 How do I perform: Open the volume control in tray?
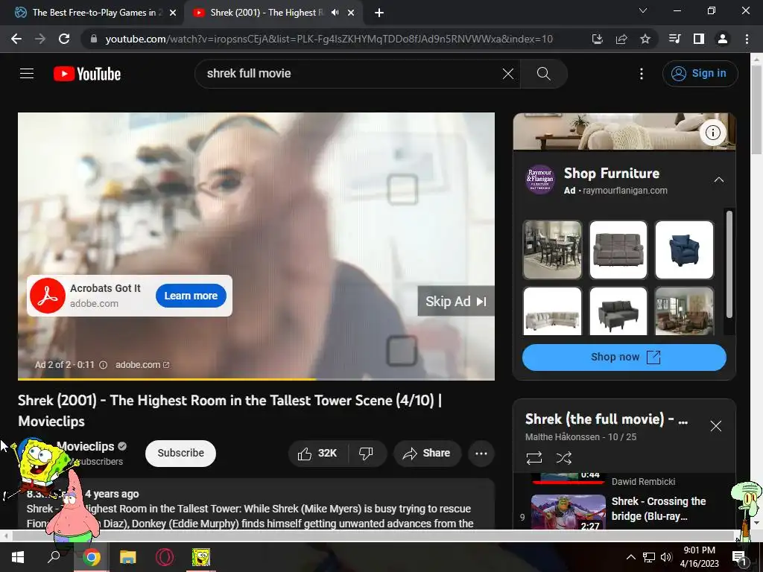[x=666, y=557]
